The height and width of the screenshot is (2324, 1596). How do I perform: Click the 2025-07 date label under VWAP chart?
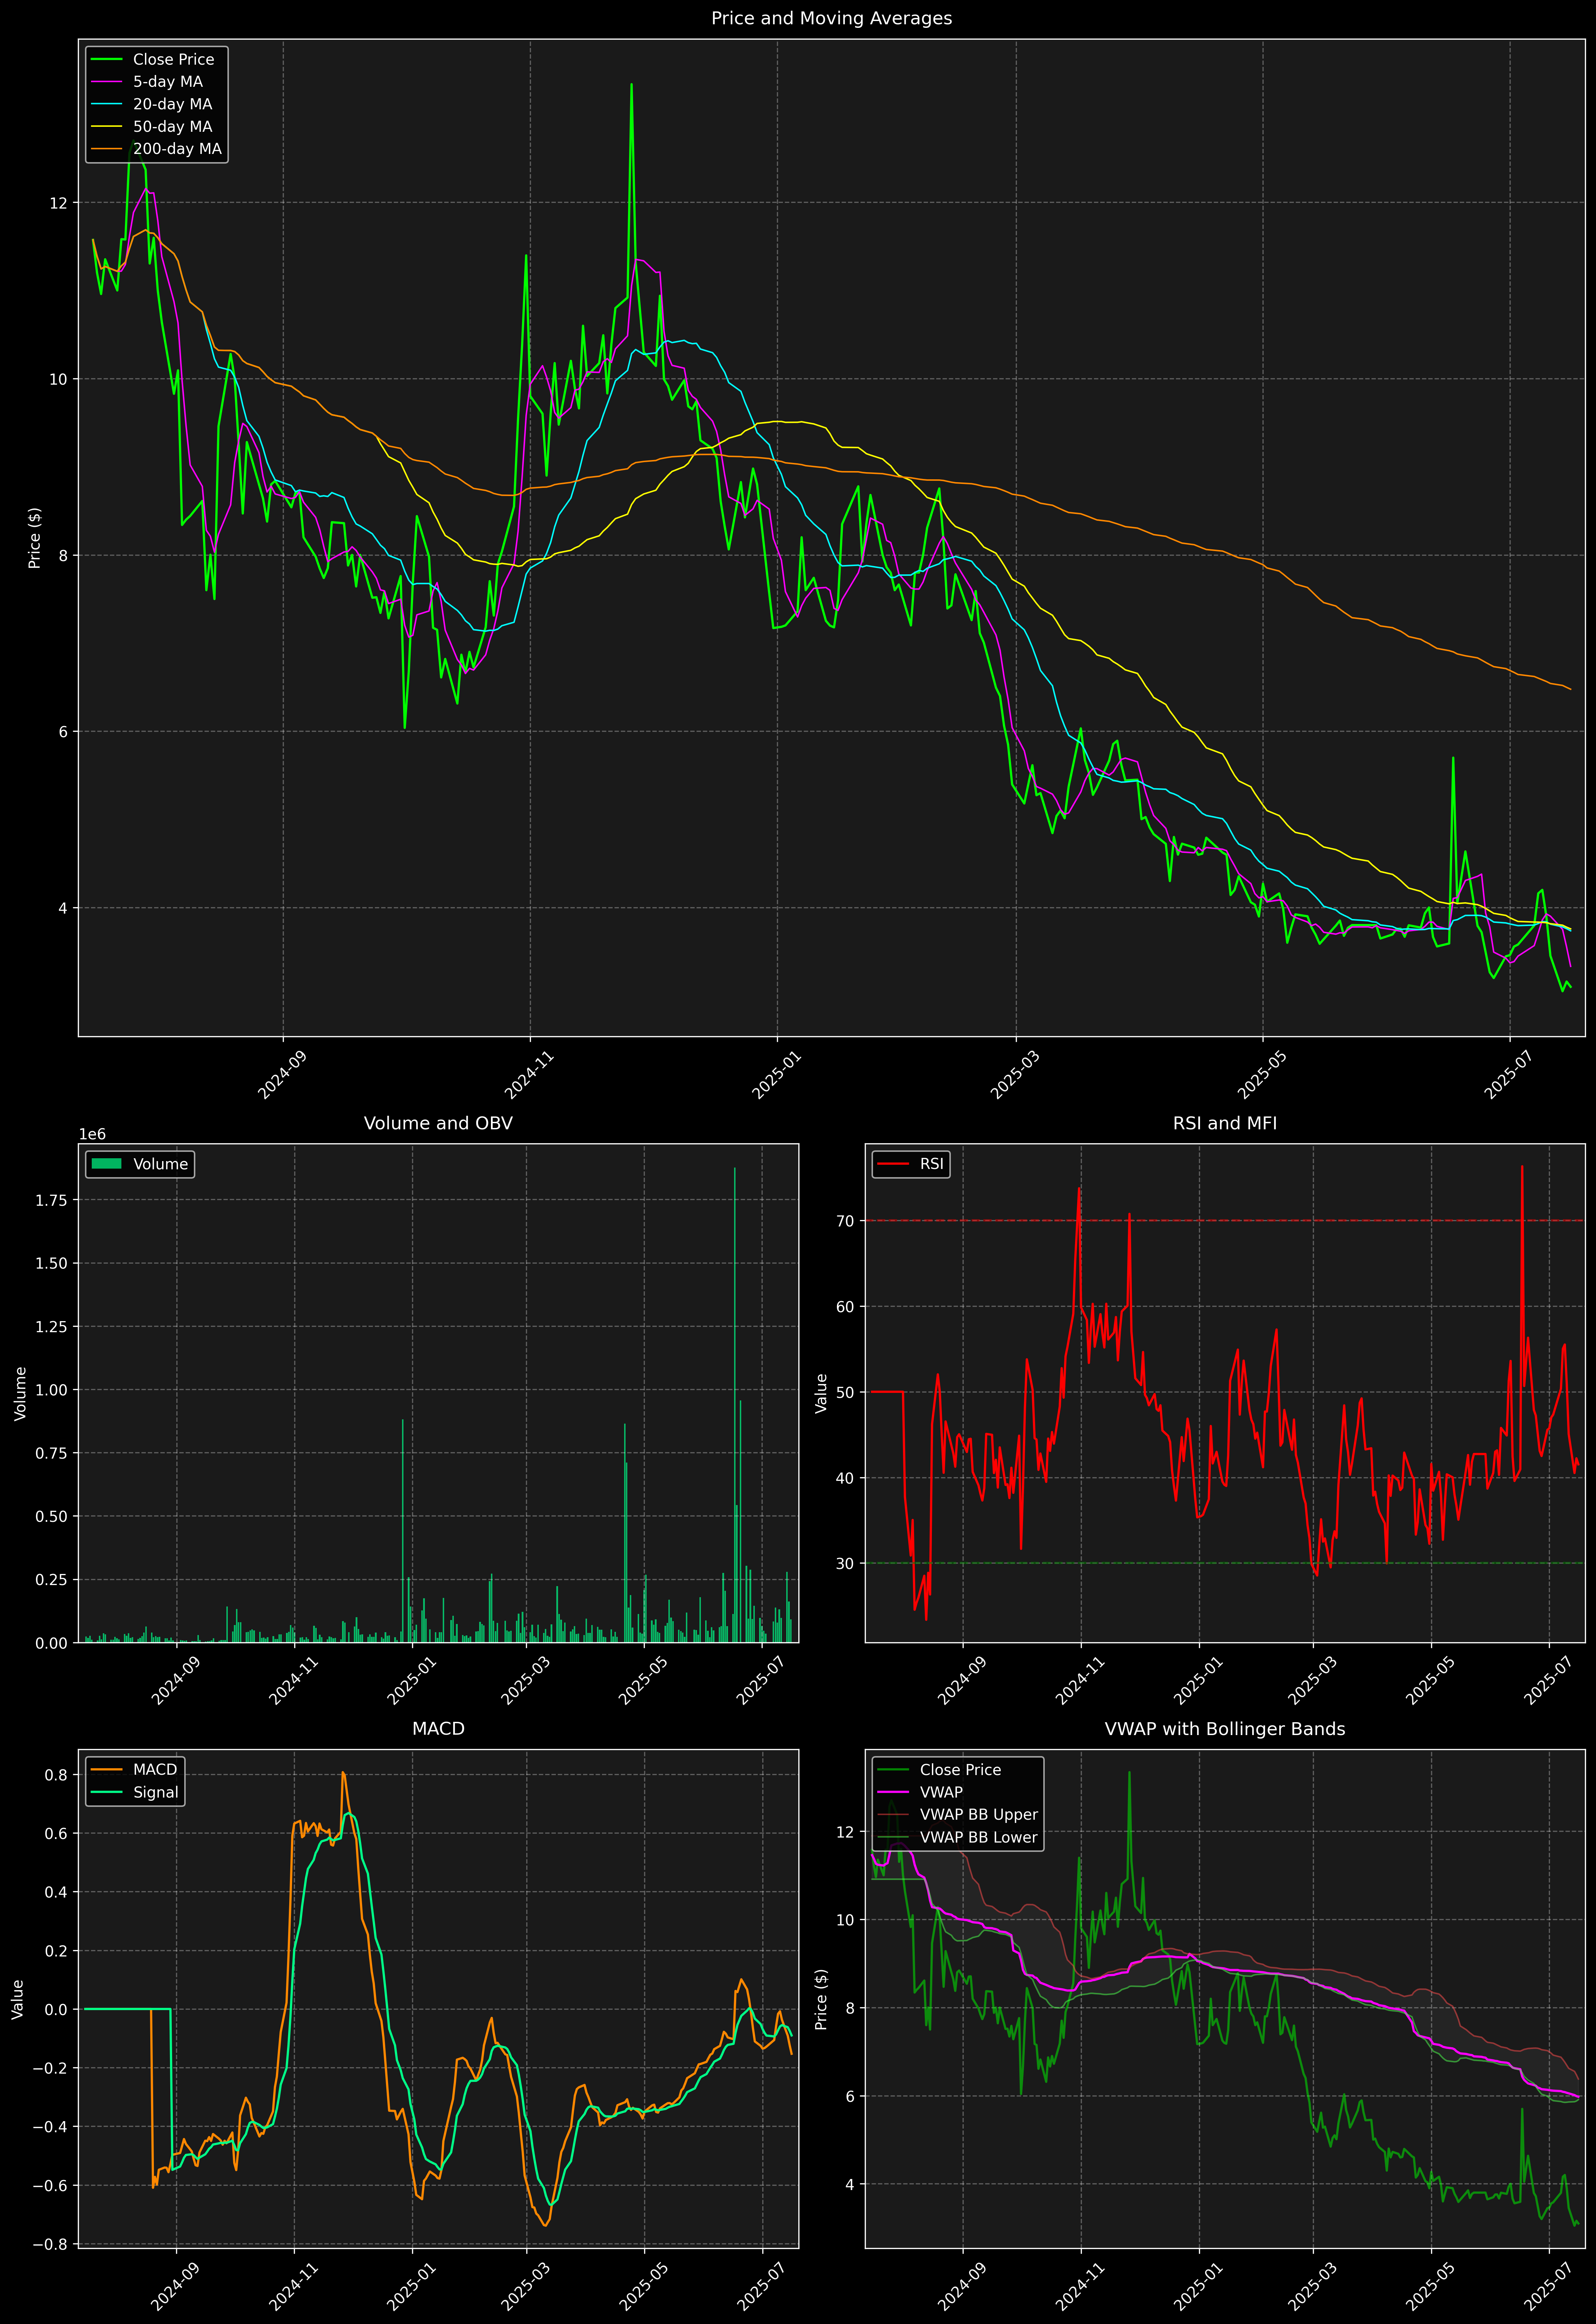tap(1549, 2286)
